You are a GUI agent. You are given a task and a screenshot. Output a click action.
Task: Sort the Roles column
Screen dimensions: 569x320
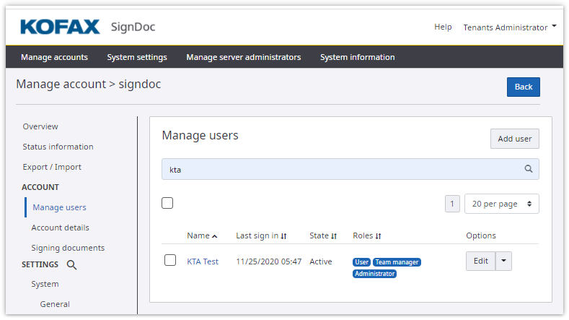coord(378,236)
